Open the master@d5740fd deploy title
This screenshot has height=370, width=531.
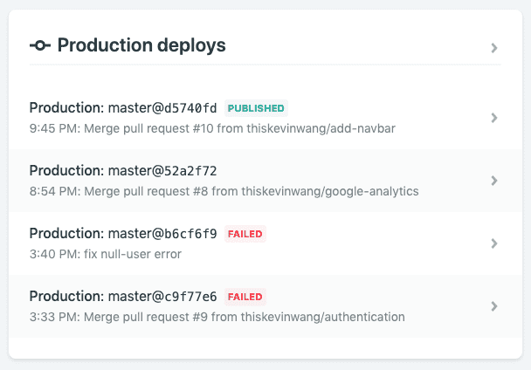click(x=123, y=108)
